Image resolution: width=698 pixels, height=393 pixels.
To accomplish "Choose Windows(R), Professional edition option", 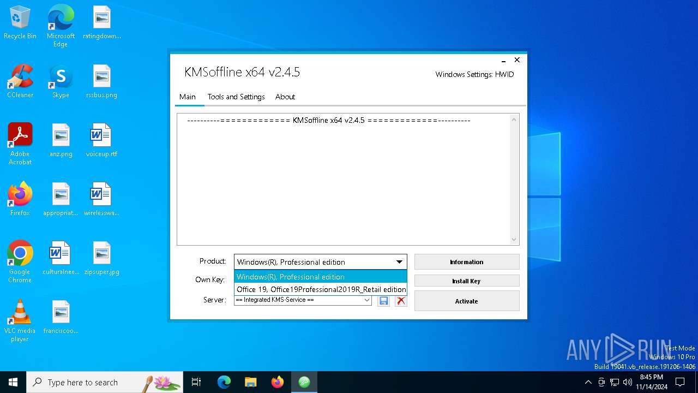I will tap(321, 277).
